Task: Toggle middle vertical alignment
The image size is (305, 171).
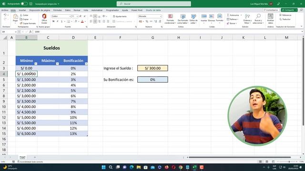Action: (x=95, y=16)
